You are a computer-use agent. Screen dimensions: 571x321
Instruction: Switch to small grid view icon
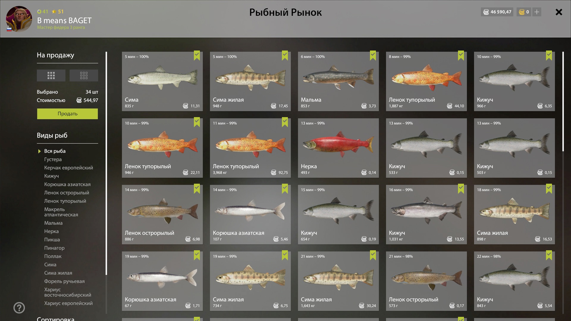(84, 75)
